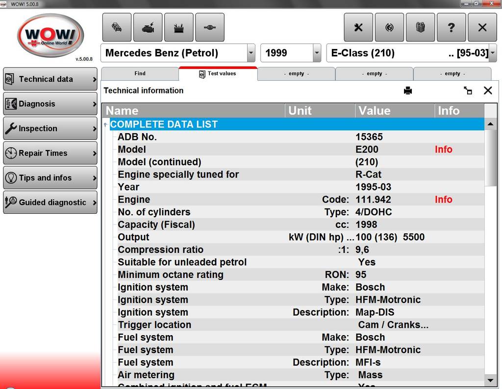The image size is (502, 389).
Task: Expand the Tips and infos submenu arrow
Action: pyautogui.click(x=95, y=178)
